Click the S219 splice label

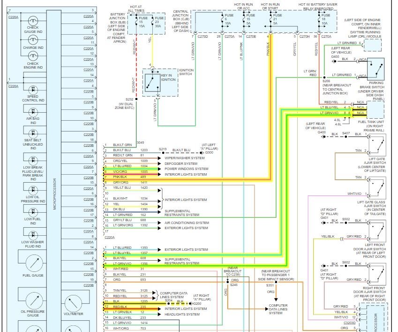point(163,149)
